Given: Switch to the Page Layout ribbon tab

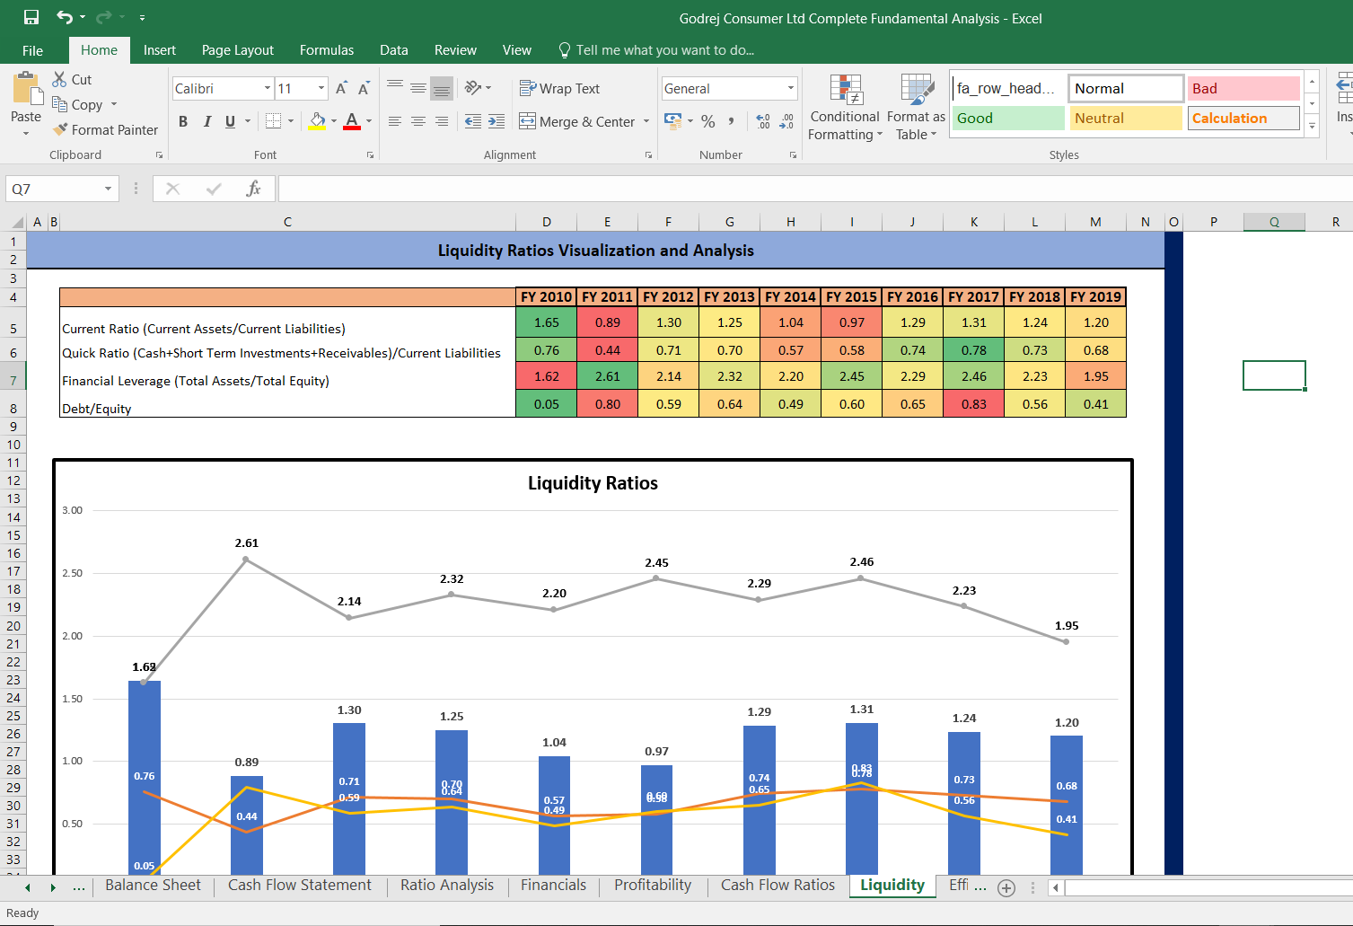Looking at the screenshot, I should point(238,50).
